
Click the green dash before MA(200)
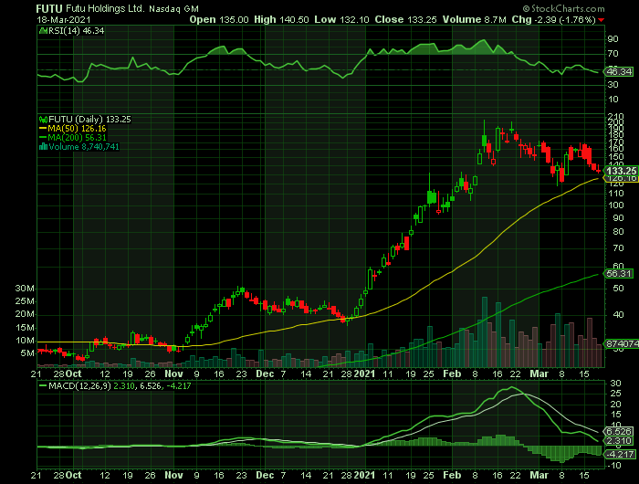43,138
